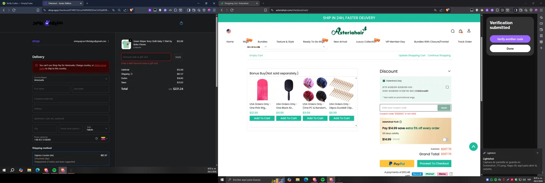Click US flag country selector on Asteriahair

(x=229, y=31)
